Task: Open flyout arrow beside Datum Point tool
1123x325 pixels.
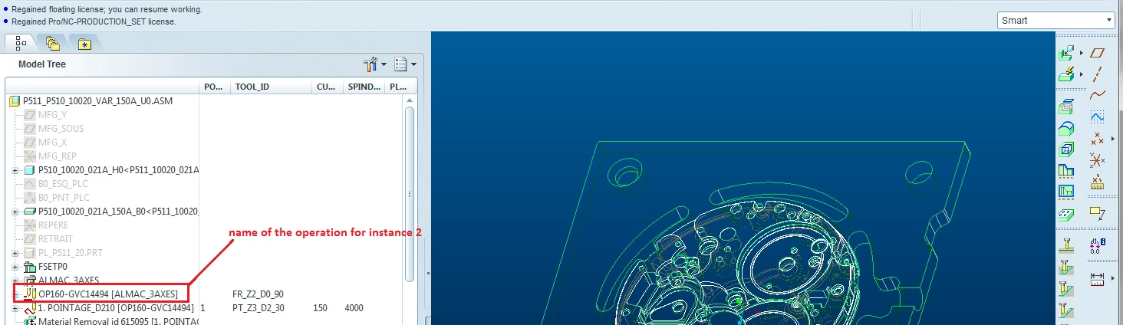Action: pos(1112,139)
